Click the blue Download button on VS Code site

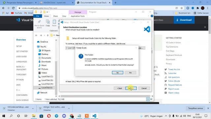(x=184, y=20)
